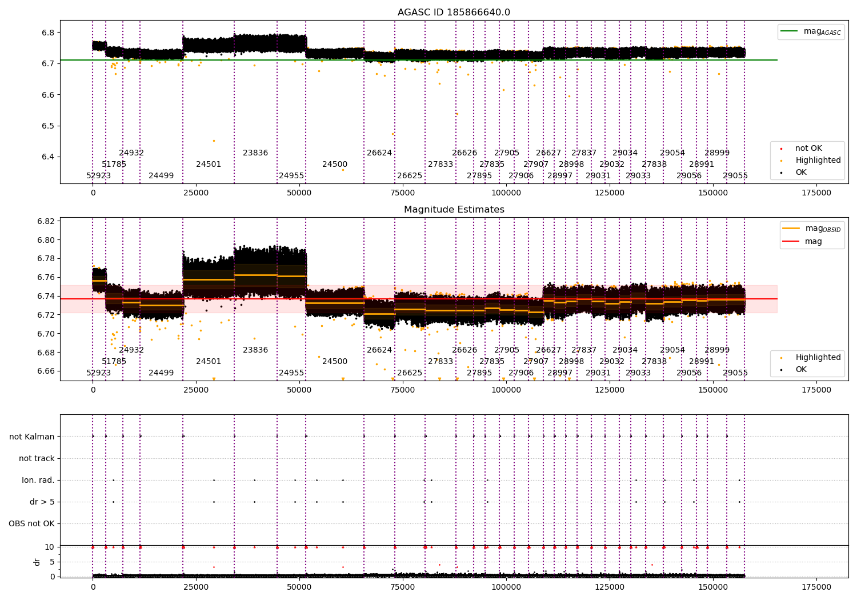Click the 'not Kalman' axis label
This screenshot has width=857, height=600.
tap(32, 437)
